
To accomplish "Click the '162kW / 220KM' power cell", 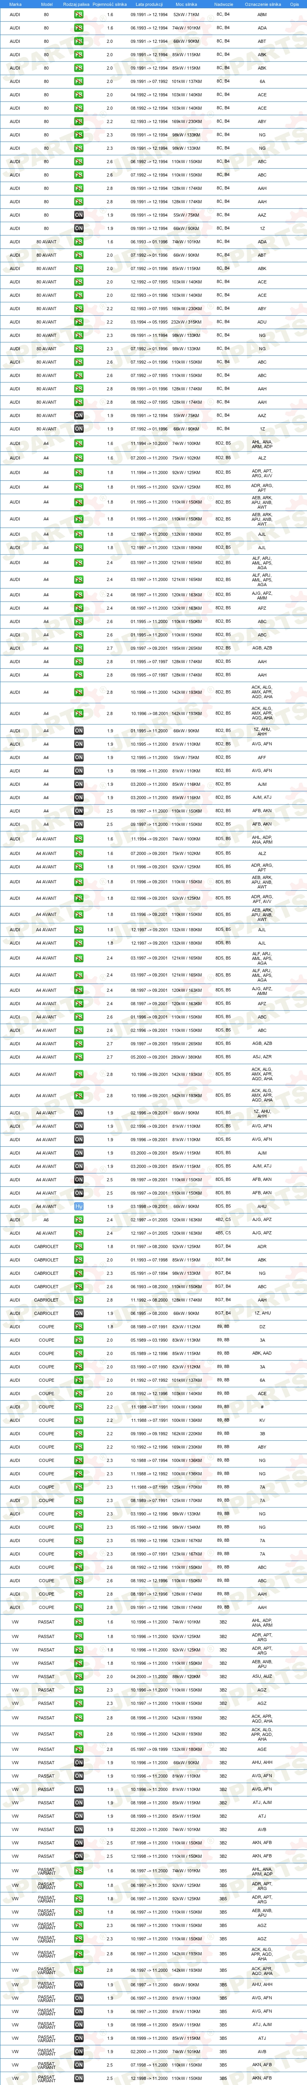I will pyautogui.click(x=186, y=1433).
